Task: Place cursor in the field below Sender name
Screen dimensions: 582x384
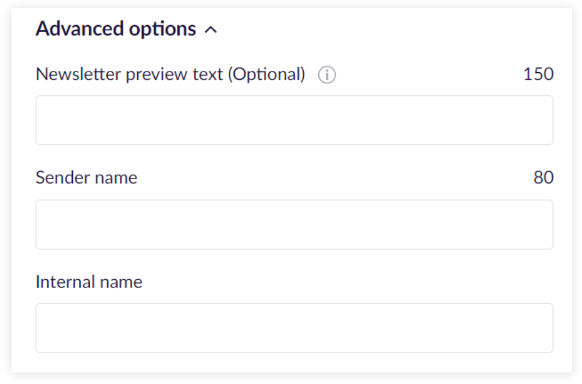Action: pos(295,224)
